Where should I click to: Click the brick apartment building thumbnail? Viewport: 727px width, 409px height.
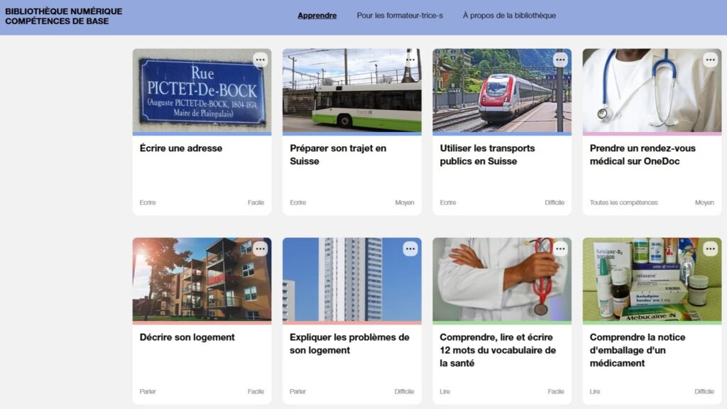pyautogui.click(x=202, y=280)
